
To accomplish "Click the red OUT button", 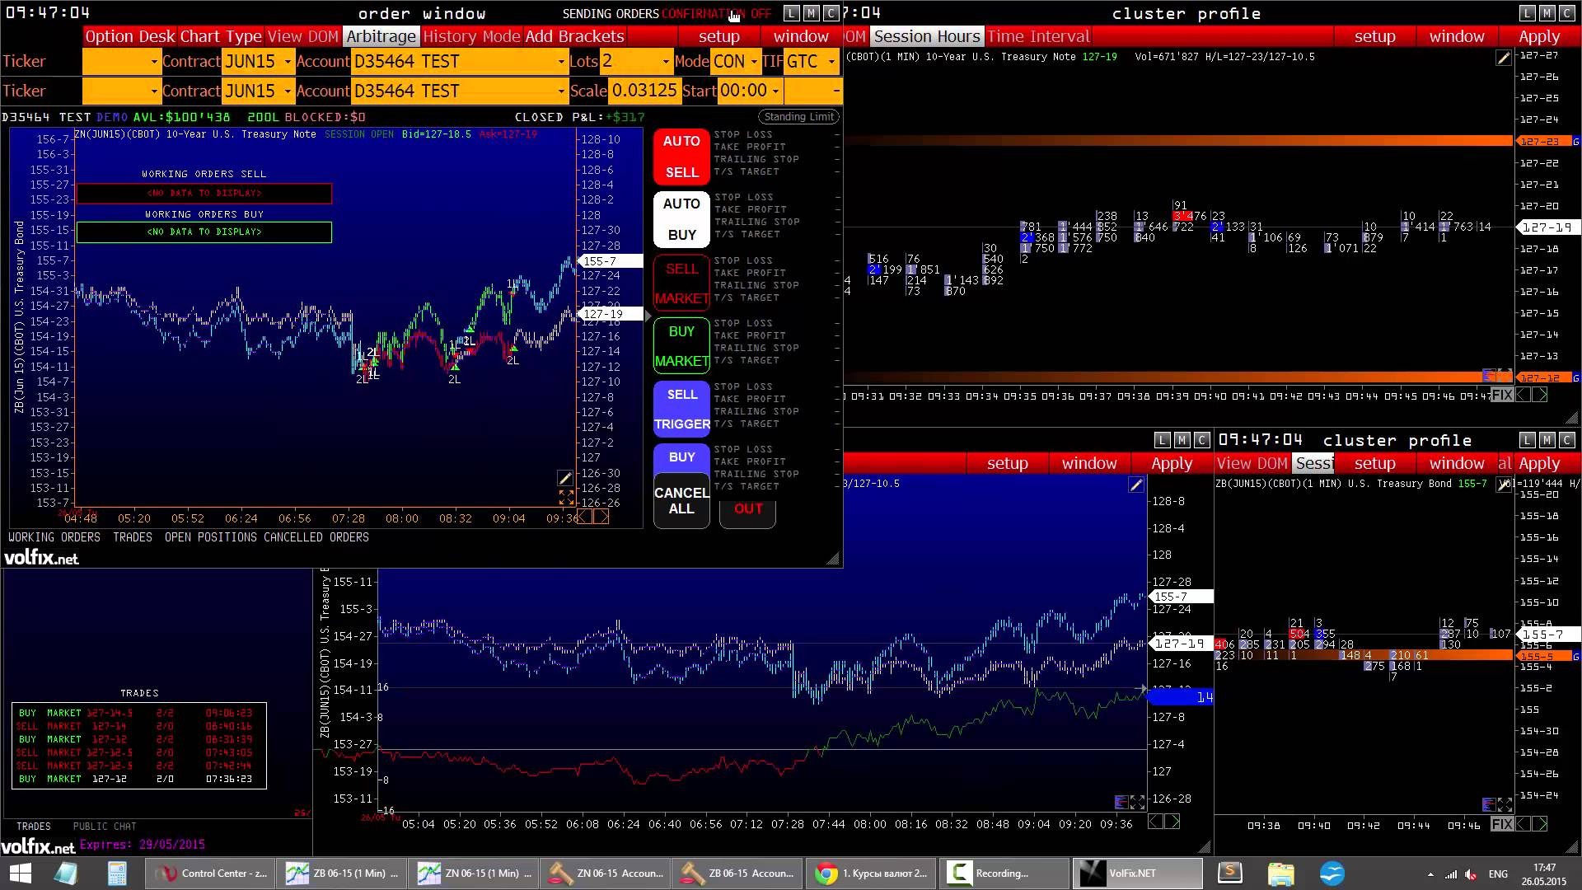I will click(748, 509).
